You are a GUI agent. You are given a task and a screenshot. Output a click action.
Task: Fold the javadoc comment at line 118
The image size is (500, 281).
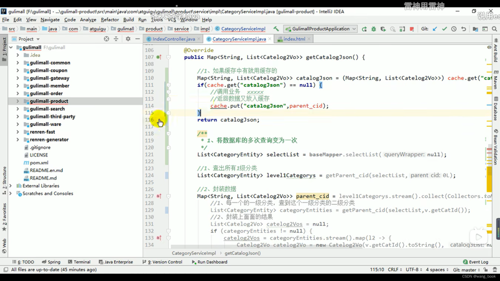(168, 133)
